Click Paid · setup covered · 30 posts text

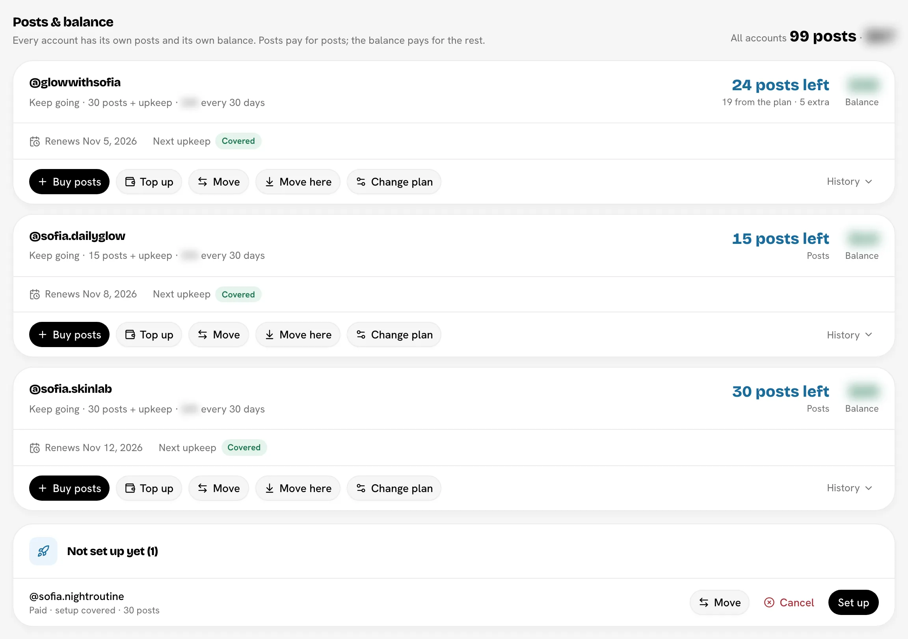(94, 610)
